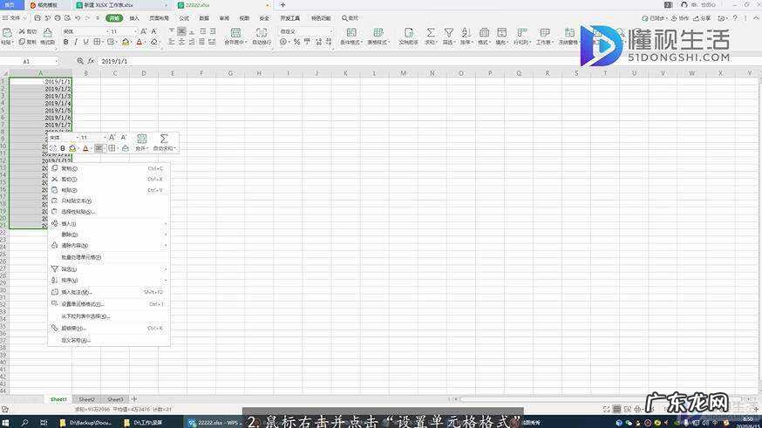Click the Paste icon in the ribbon
762x428 pixels.
(x=7, y=33)
